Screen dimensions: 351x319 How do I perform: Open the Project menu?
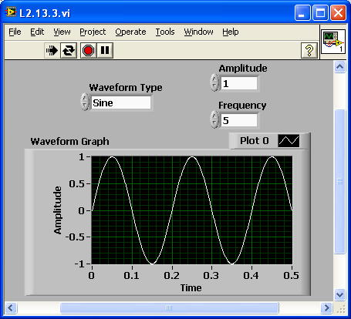93,32
